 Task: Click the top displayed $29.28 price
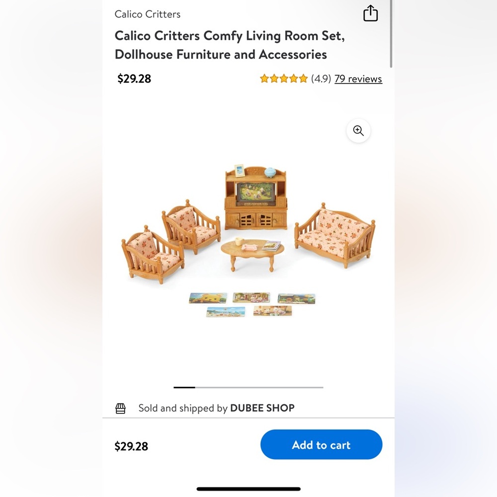134,79
